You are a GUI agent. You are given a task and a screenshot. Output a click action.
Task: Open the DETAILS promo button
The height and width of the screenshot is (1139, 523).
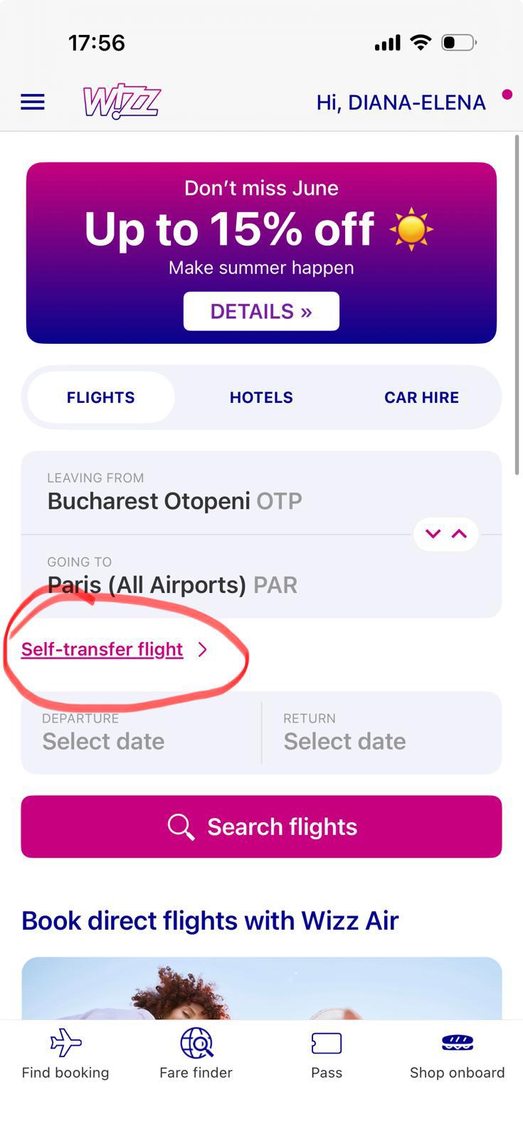coord(261,311)
